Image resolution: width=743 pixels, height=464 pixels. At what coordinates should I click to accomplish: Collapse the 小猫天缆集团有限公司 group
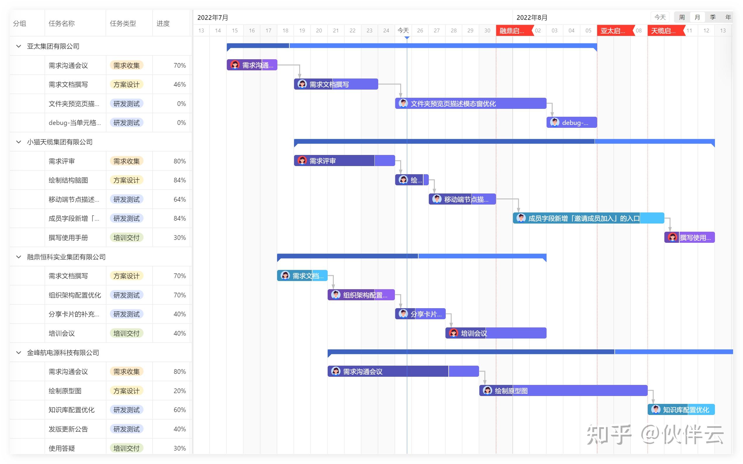coord(19,142)
